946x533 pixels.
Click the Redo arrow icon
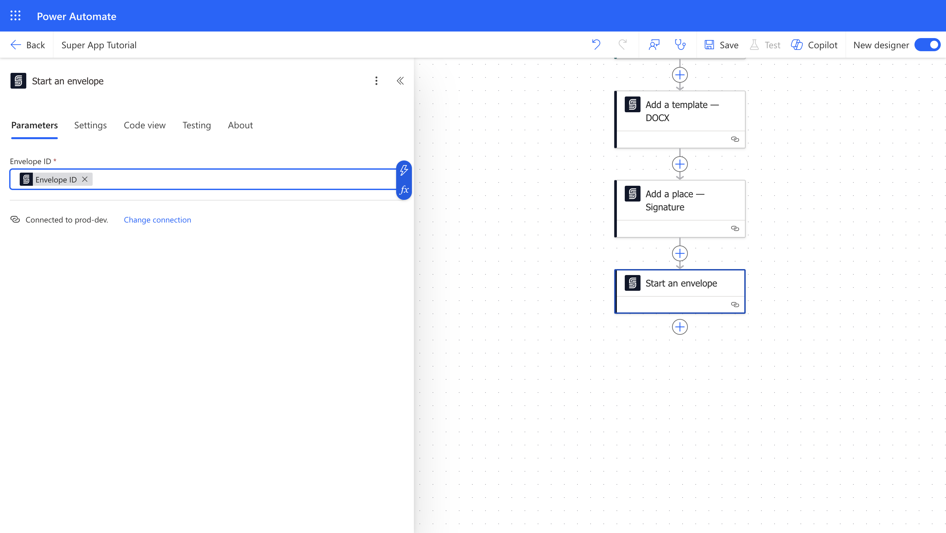click(x=622, y=45)
